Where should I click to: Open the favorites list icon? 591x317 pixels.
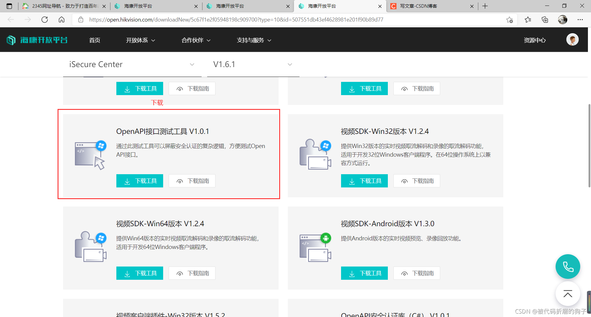point(528,20)
